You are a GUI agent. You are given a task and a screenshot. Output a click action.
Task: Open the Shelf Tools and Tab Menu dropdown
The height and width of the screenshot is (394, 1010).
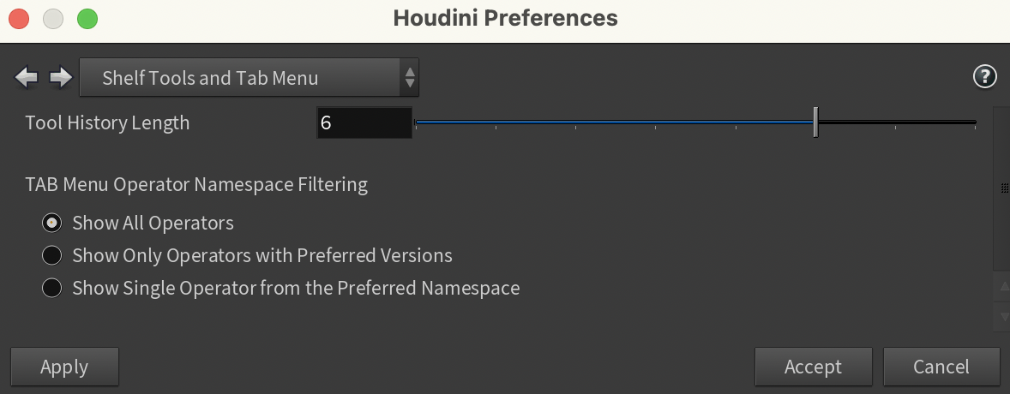tap(249, 79)
